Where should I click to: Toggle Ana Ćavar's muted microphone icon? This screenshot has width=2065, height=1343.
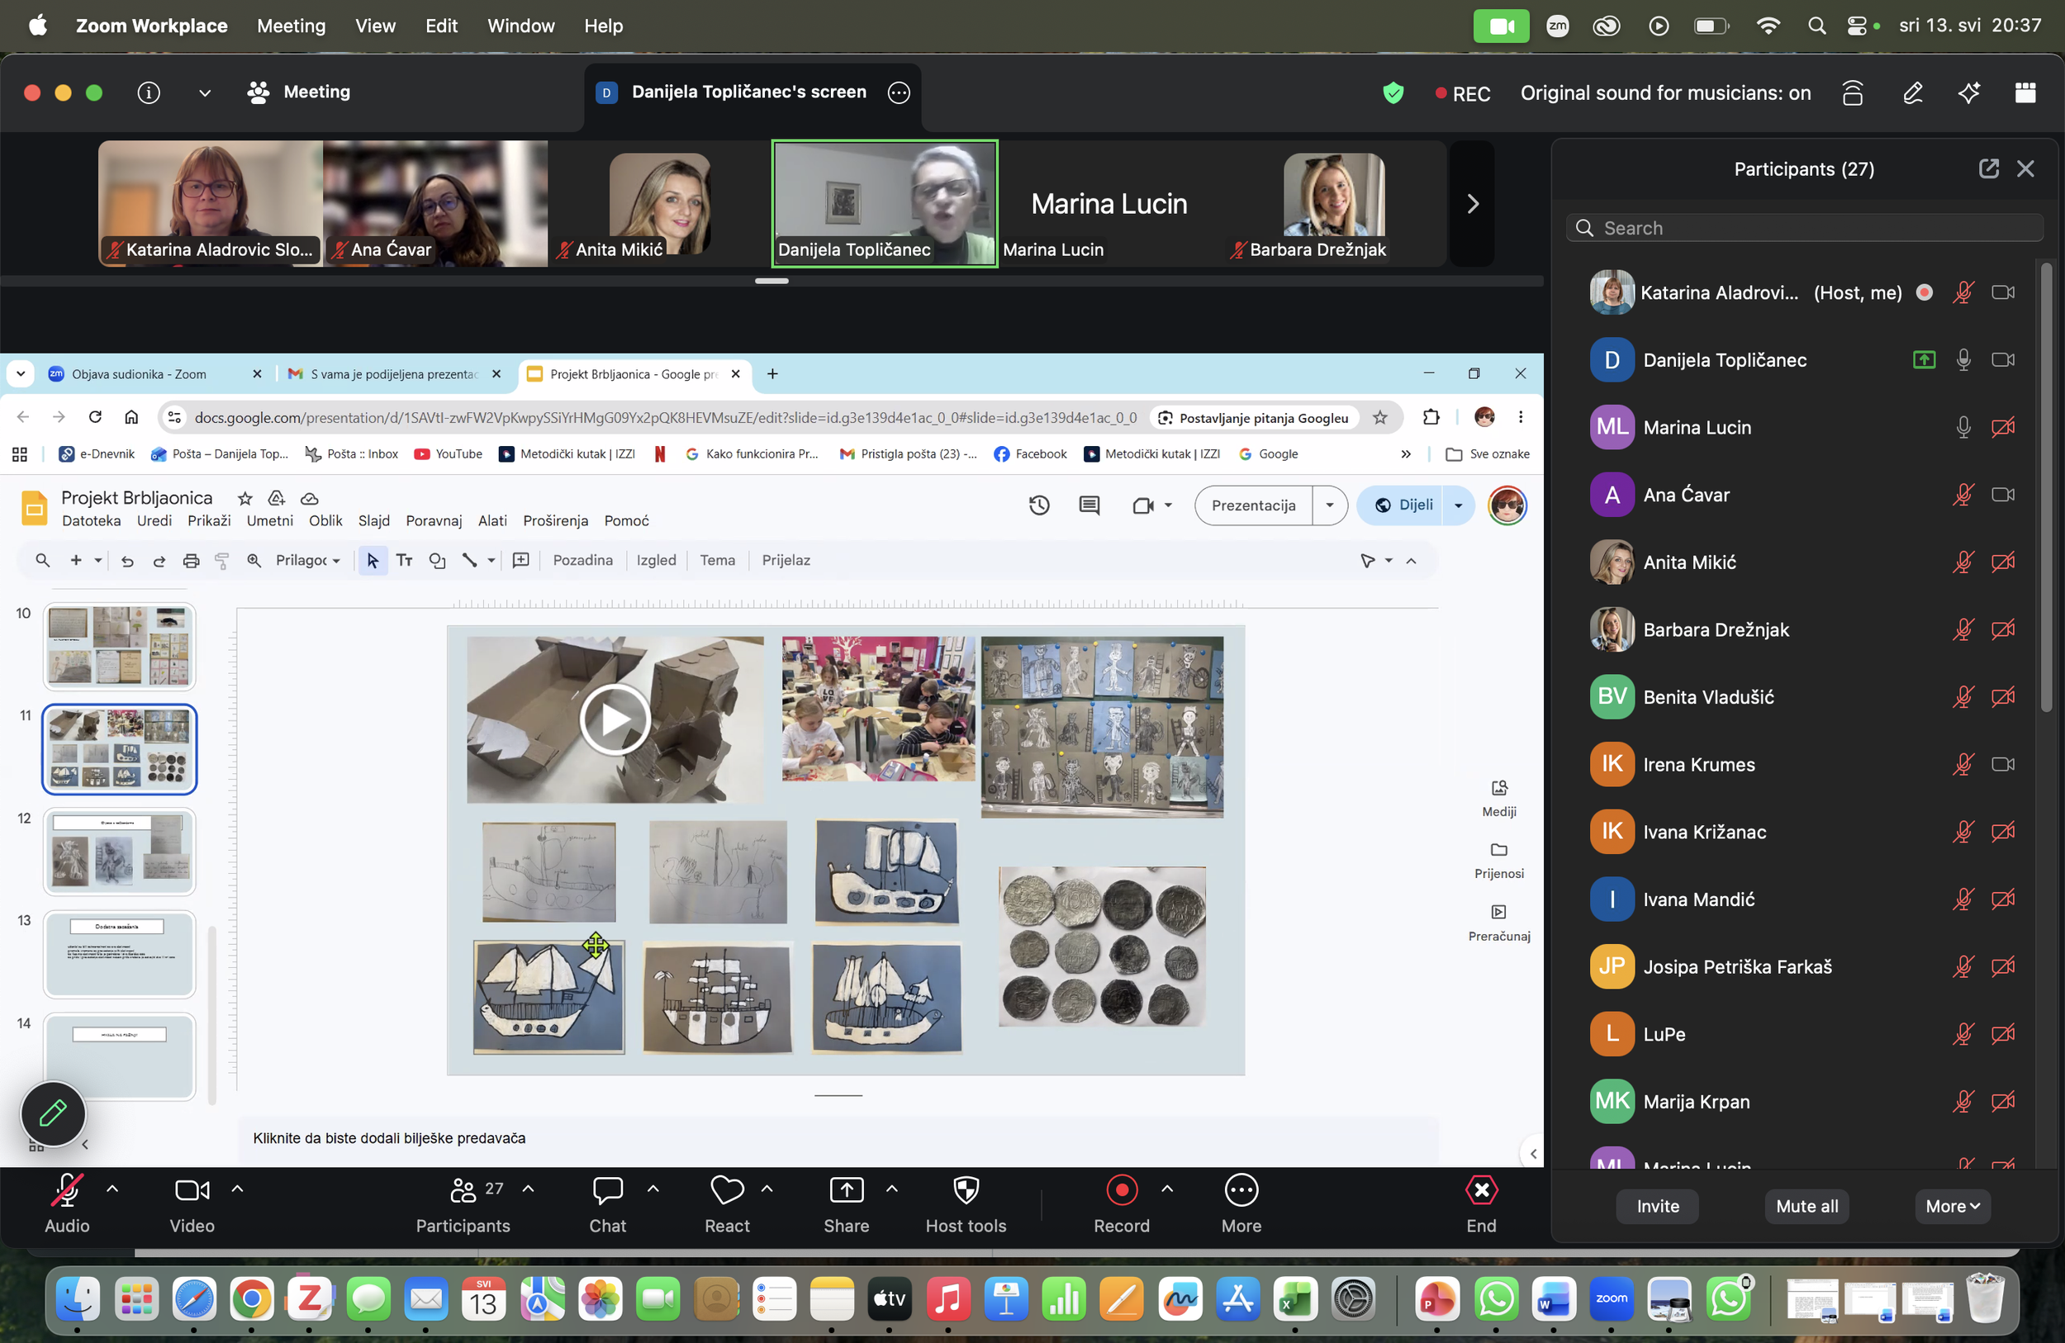(x=1963, y=495)
